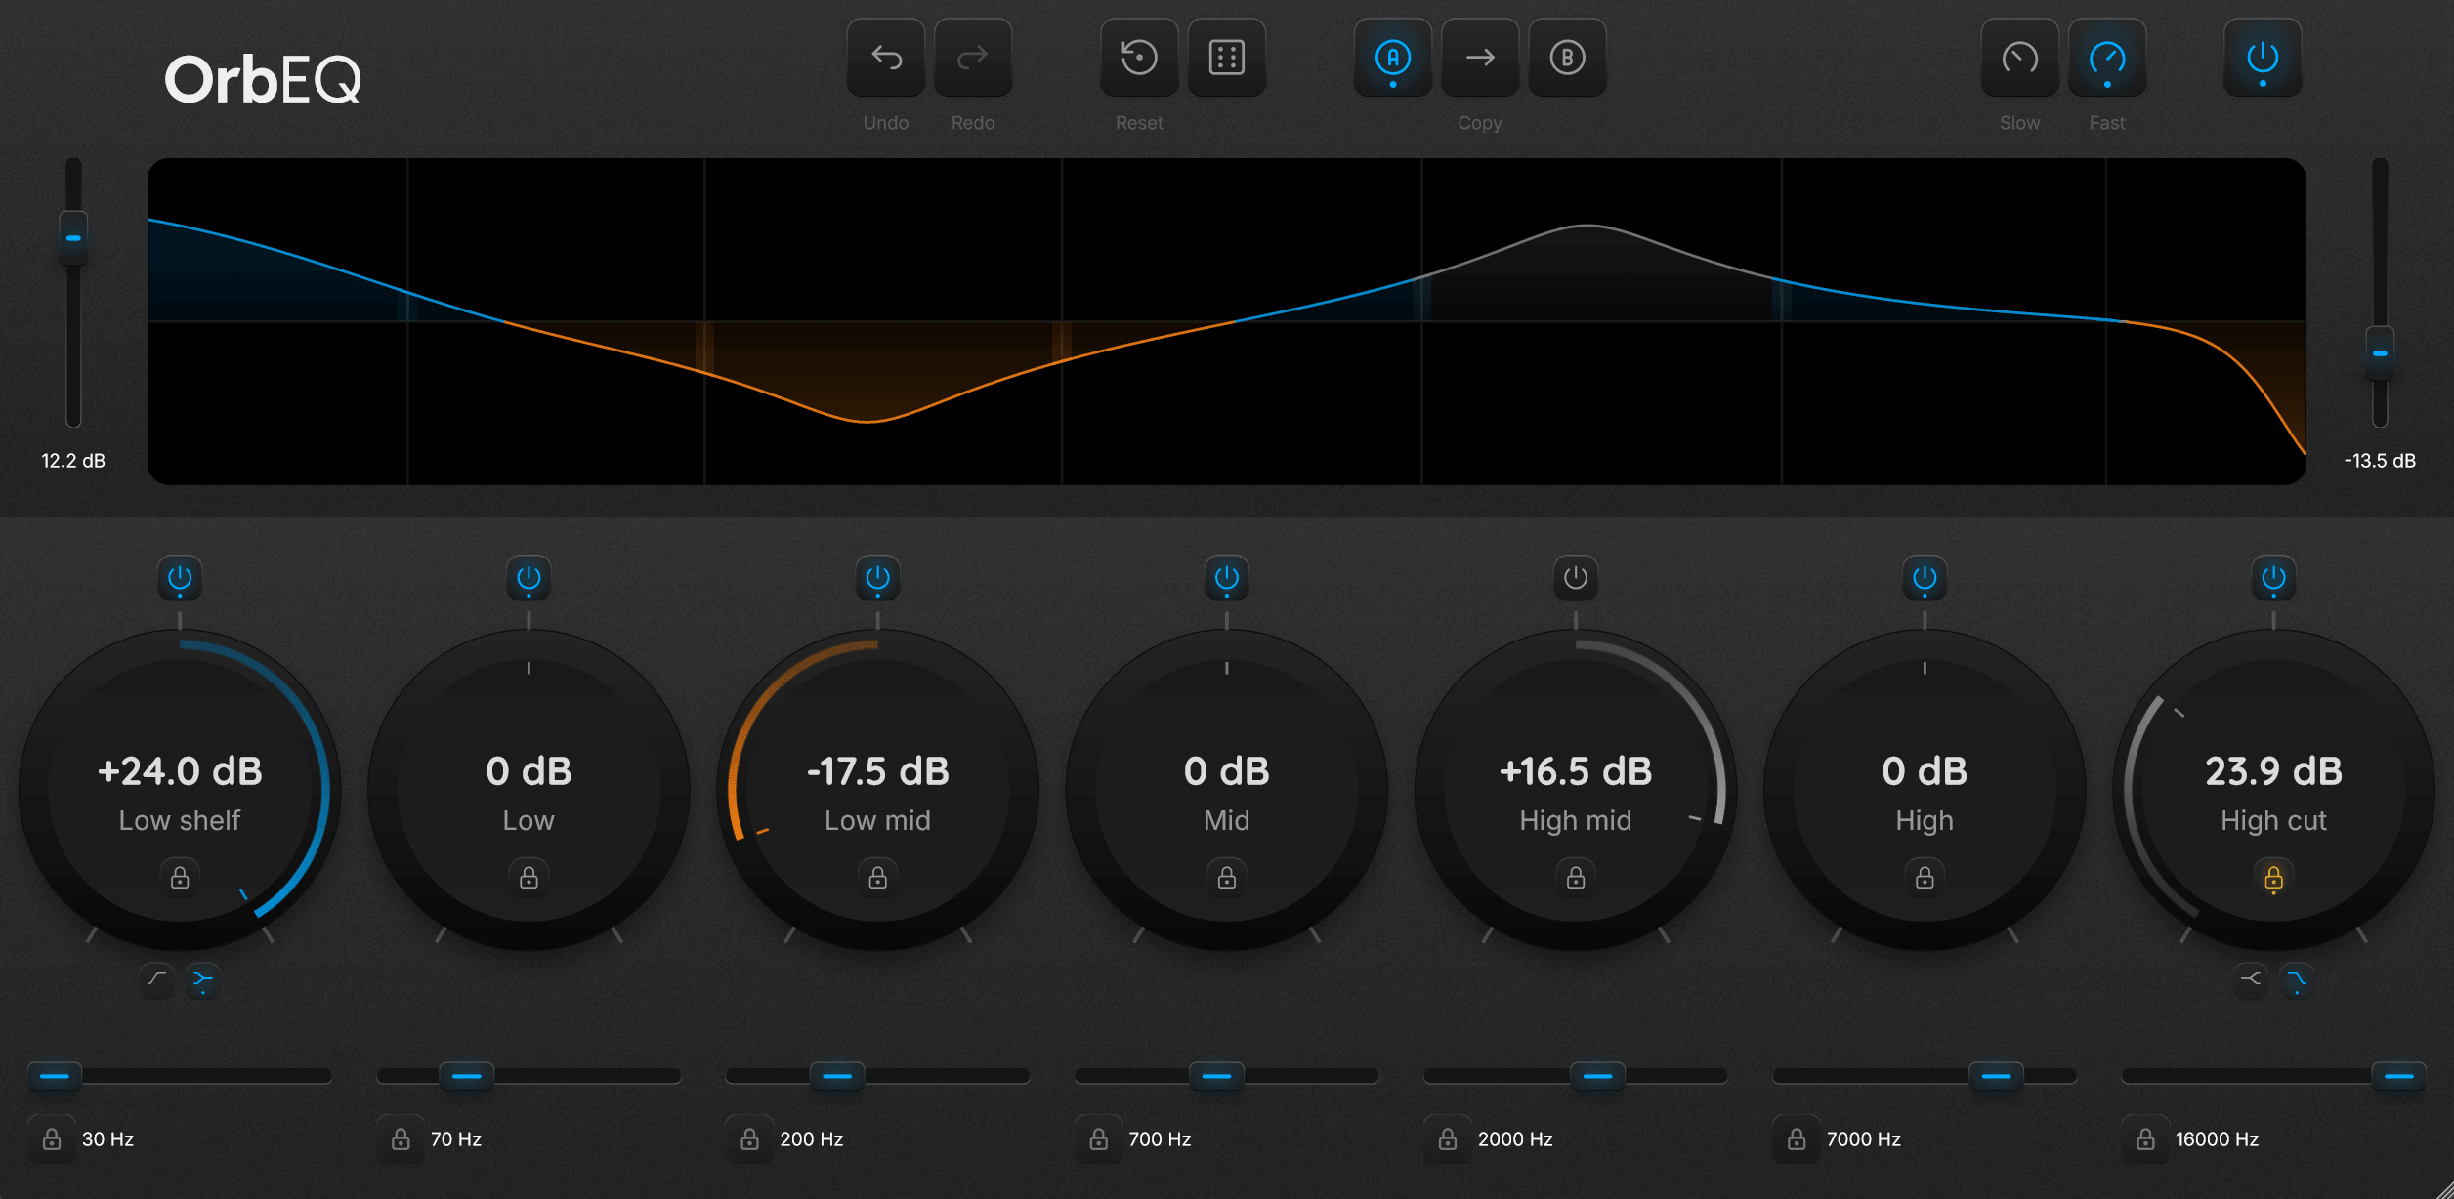Viewport: 2454px width, 1199px height.
Task: Click the High cut 23.9 dB knob
Action: (2273, 789)
